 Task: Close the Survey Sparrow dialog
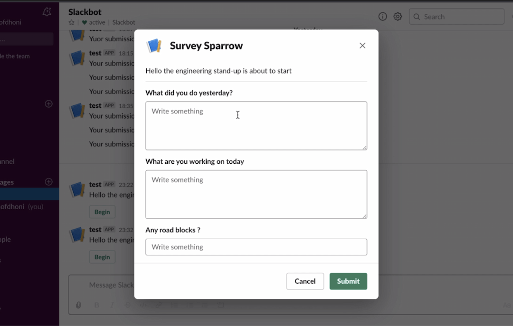(362, 46)
